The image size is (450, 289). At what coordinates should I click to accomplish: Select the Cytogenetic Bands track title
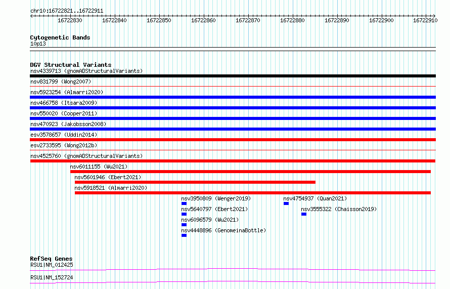(60, 37)
